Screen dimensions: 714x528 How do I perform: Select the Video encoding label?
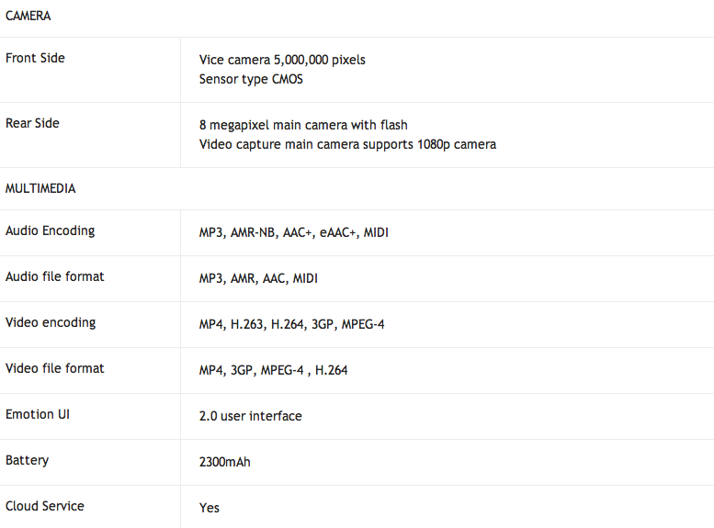(51, 322)
